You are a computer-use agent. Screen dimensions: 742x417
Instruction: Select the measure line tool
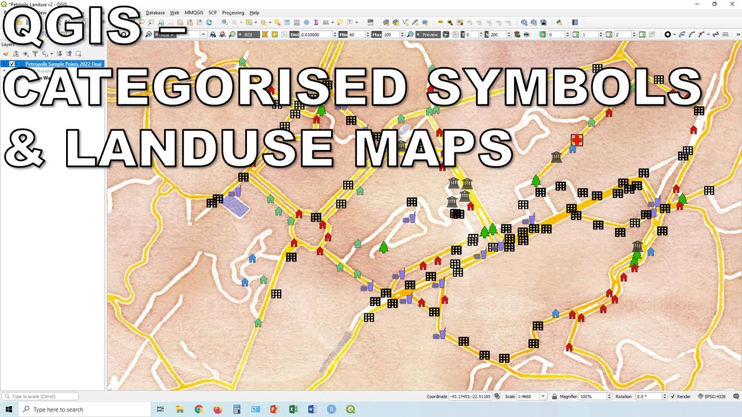(x=325, y=22)
